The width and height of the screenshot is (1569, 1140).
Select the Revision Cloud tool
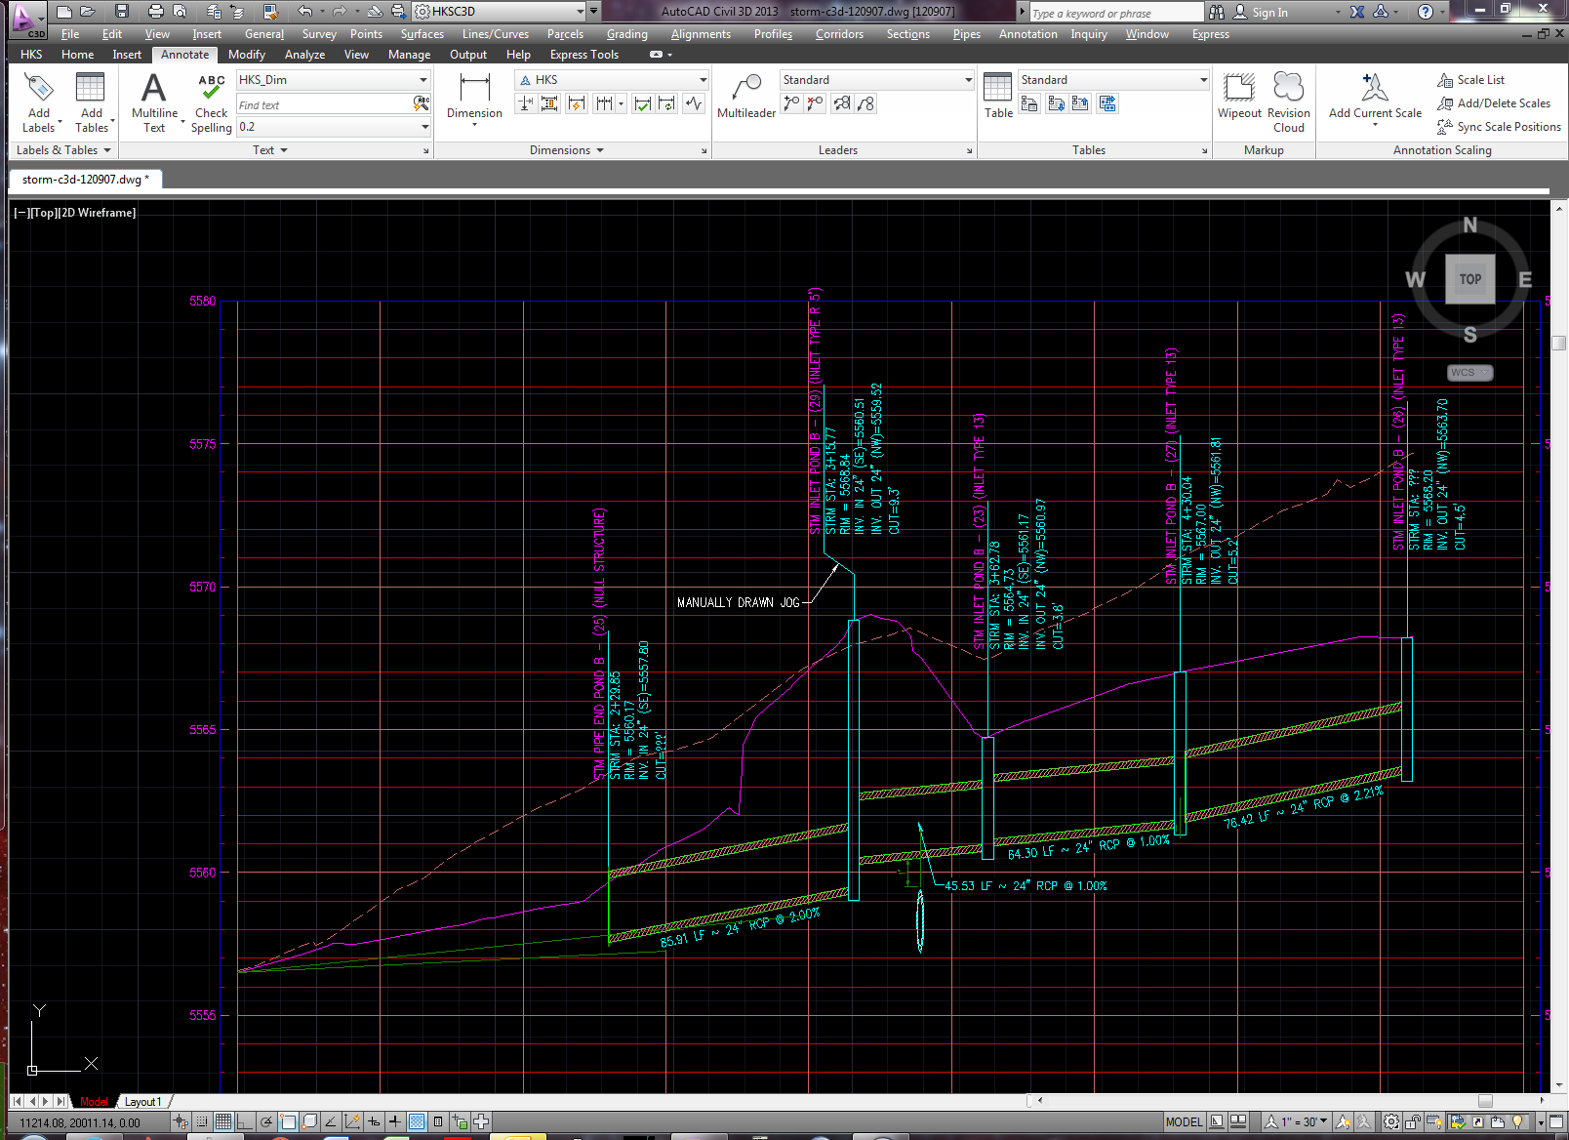pos(1289,102)
